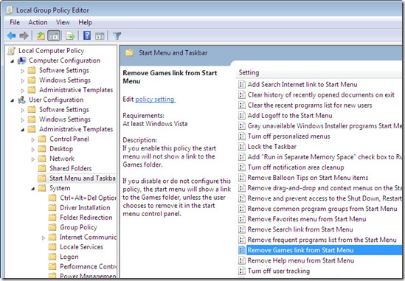Screen dimensions: 405x281
Task: Select Performance Control folder in tree
Action: point(88,266)
